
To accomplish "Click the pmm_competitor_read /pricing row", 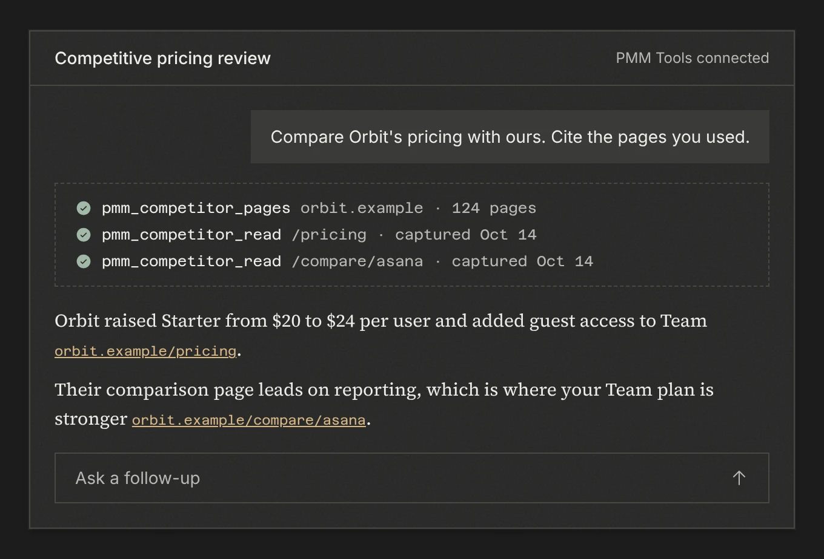I will 307,235.
